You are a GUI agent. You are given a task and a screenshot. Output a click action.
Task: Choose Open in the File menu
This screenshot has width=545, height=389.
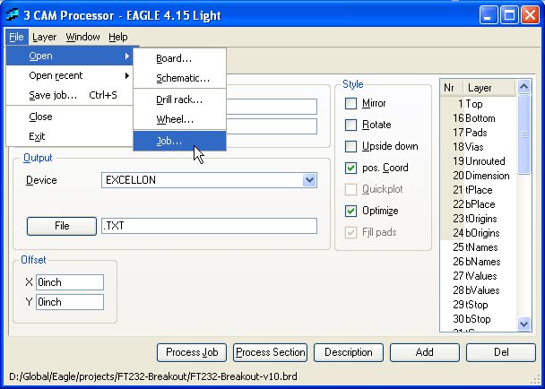[70, 56]
